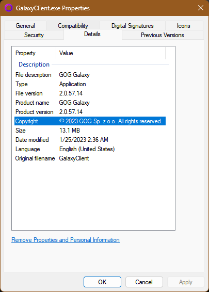Select the File description row
The width and height of the screenshot is (209, 292).
click(x=90, y=75)
